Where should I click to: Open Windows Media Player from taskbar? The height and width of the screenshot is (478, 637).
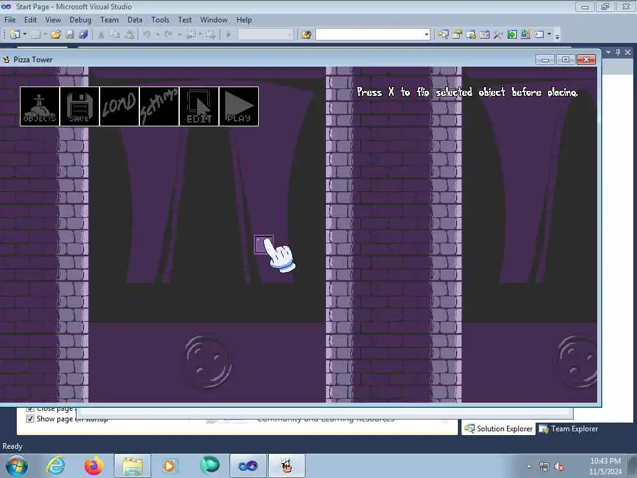(170, 466)
